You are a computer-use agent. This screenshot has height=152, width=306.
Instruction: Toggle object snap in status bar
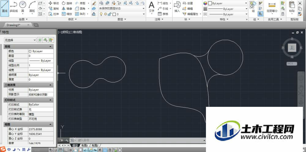[x=75, y=150]
